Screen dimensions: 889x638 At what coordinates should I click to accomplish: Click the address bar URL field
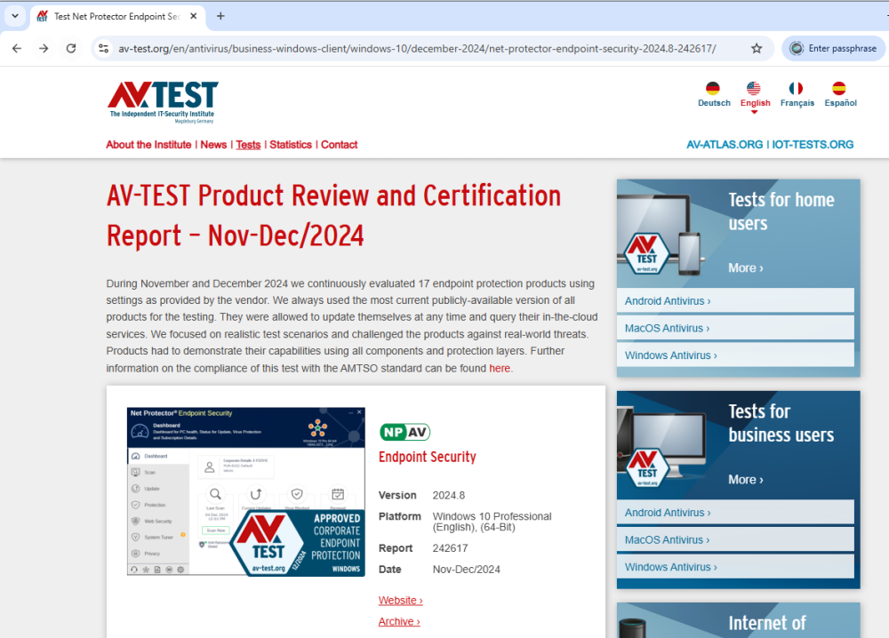click(417, 49)
